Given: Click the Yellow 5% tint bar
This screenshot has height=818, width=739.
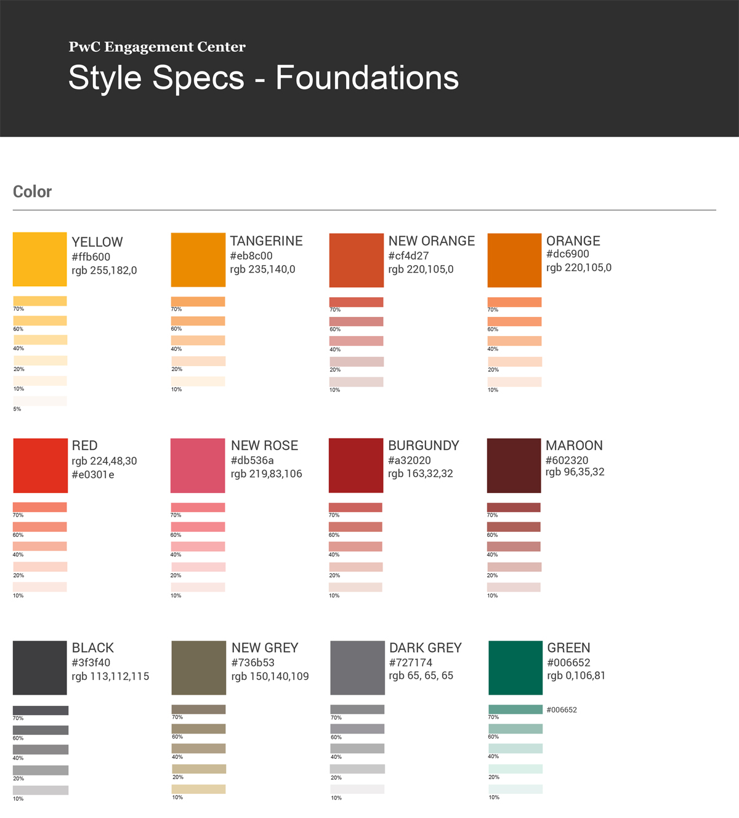Looking at the screenshot, I should point(39,401).
